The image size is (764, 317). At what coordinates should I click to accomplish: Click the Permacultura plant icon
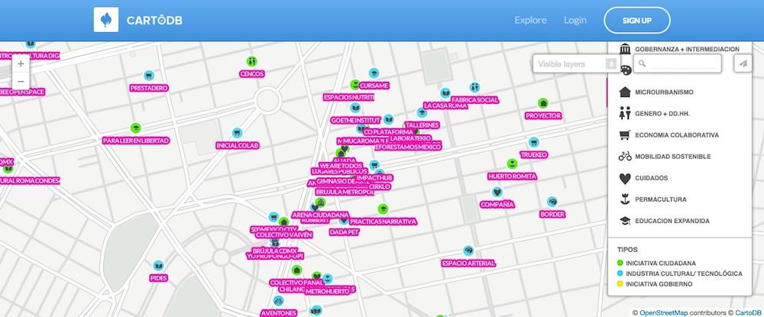coord(625,199)
